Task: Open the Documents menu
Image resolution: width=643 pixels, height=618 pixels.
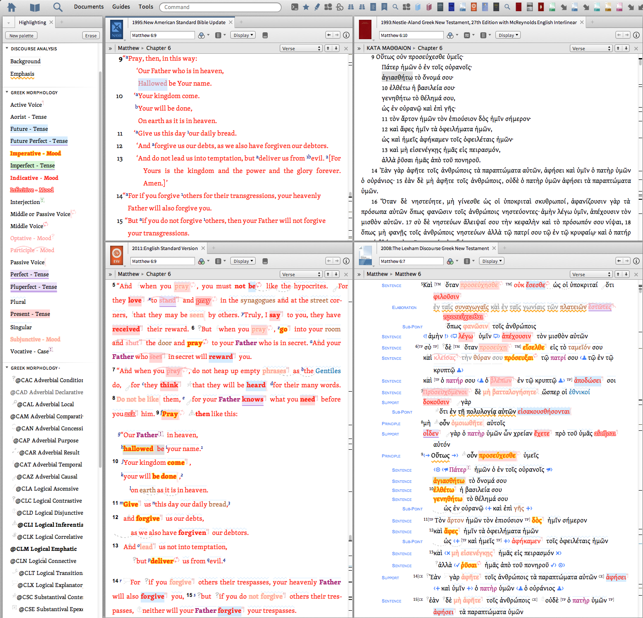Action: [89, 7]
